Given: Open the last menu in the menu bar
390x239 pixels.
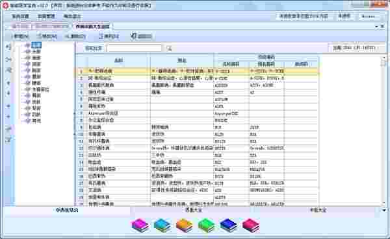Looking at the screenshot, I should [72, 17].
